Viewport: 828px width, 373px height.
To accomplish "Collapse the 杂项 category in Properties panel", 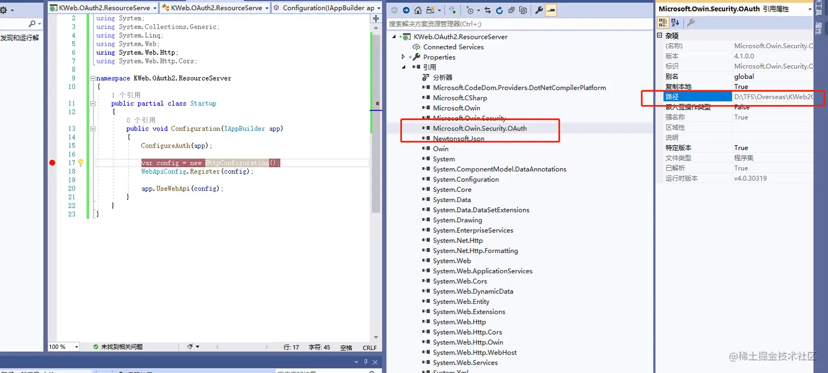I will click(x=659, y=36).
